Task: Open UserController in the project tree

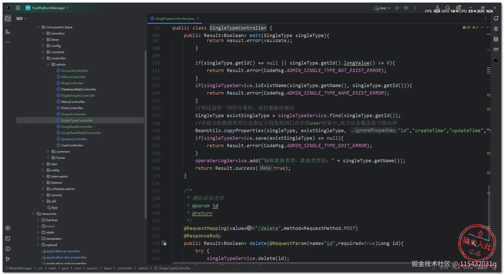Action: [x=72, y=145]
